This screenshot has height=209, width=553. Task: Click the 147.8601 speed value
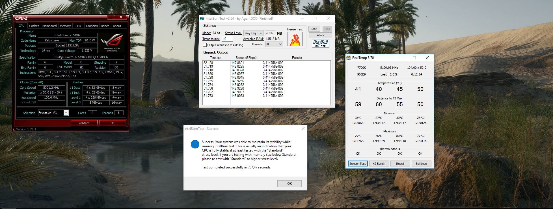pyautogui.click(x=237, y=63)
